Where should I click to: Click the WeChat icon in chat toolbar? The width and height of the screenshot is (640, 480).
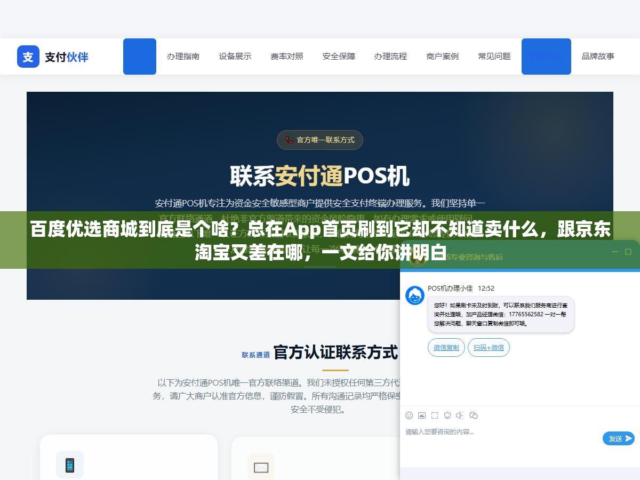[474, 415]
